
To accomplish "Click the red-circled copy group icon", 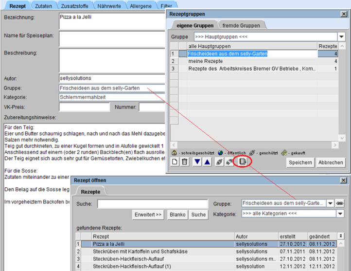I will coord(242,162).
